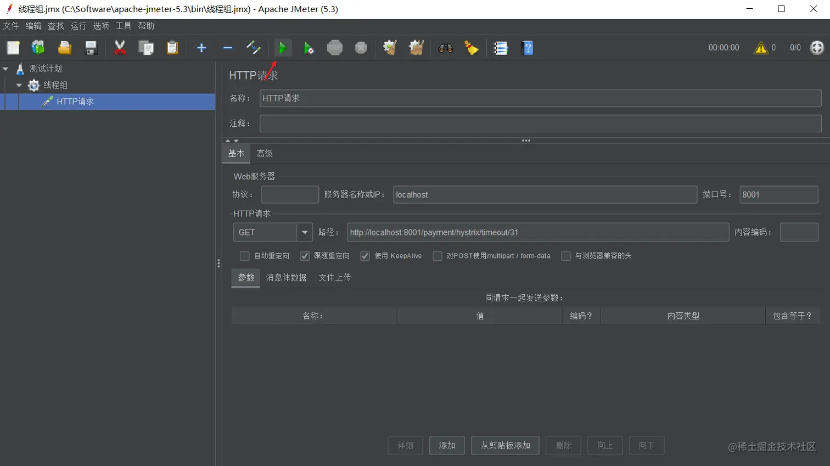
Task: Click the 值 column header
Action: click(479, 316)
